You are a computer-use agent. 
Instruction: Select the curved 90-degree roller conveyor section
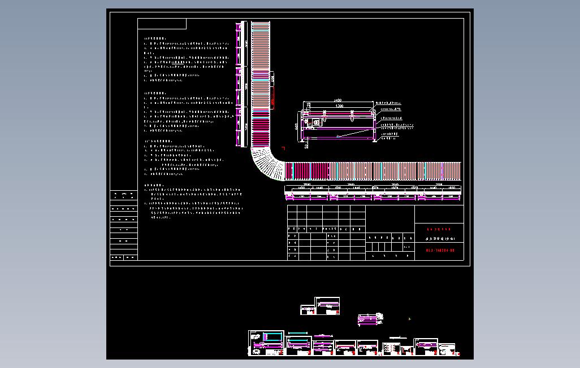pos(267,164)
